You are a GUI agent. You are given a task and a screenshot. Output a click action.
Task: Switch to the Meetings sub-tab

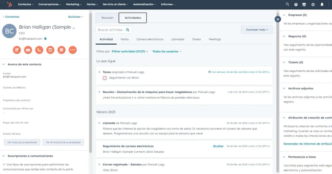pyautogui.click(x=214, y=39)
